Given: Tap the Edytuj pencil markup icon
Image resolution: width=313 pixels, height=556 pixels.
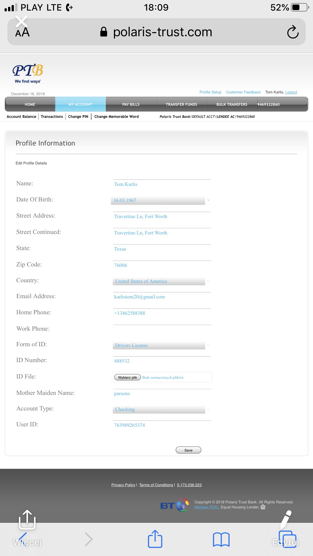Looking at the screenshot, I should (286, 520).
